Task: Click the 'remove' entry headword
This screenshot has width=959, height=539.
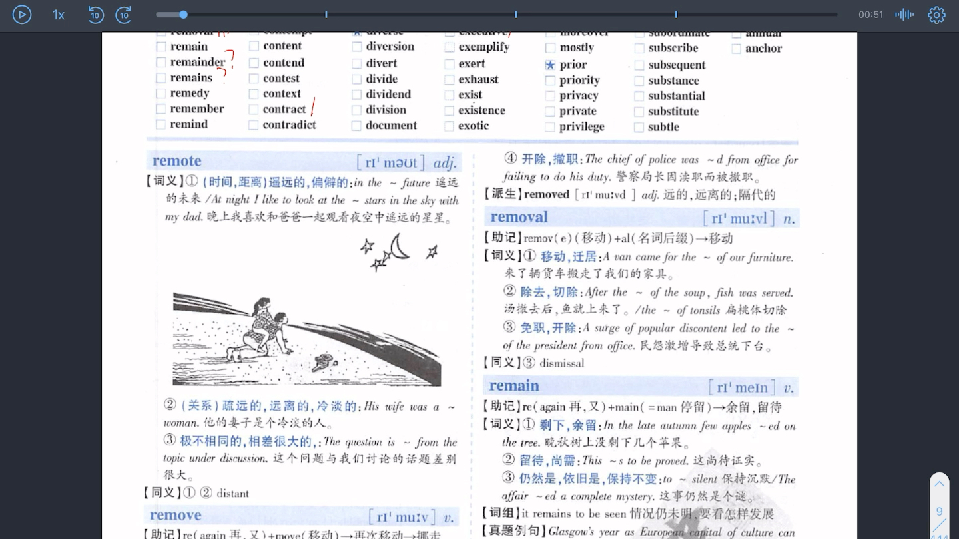Action: pyautogui.click(x=175, y=516)
